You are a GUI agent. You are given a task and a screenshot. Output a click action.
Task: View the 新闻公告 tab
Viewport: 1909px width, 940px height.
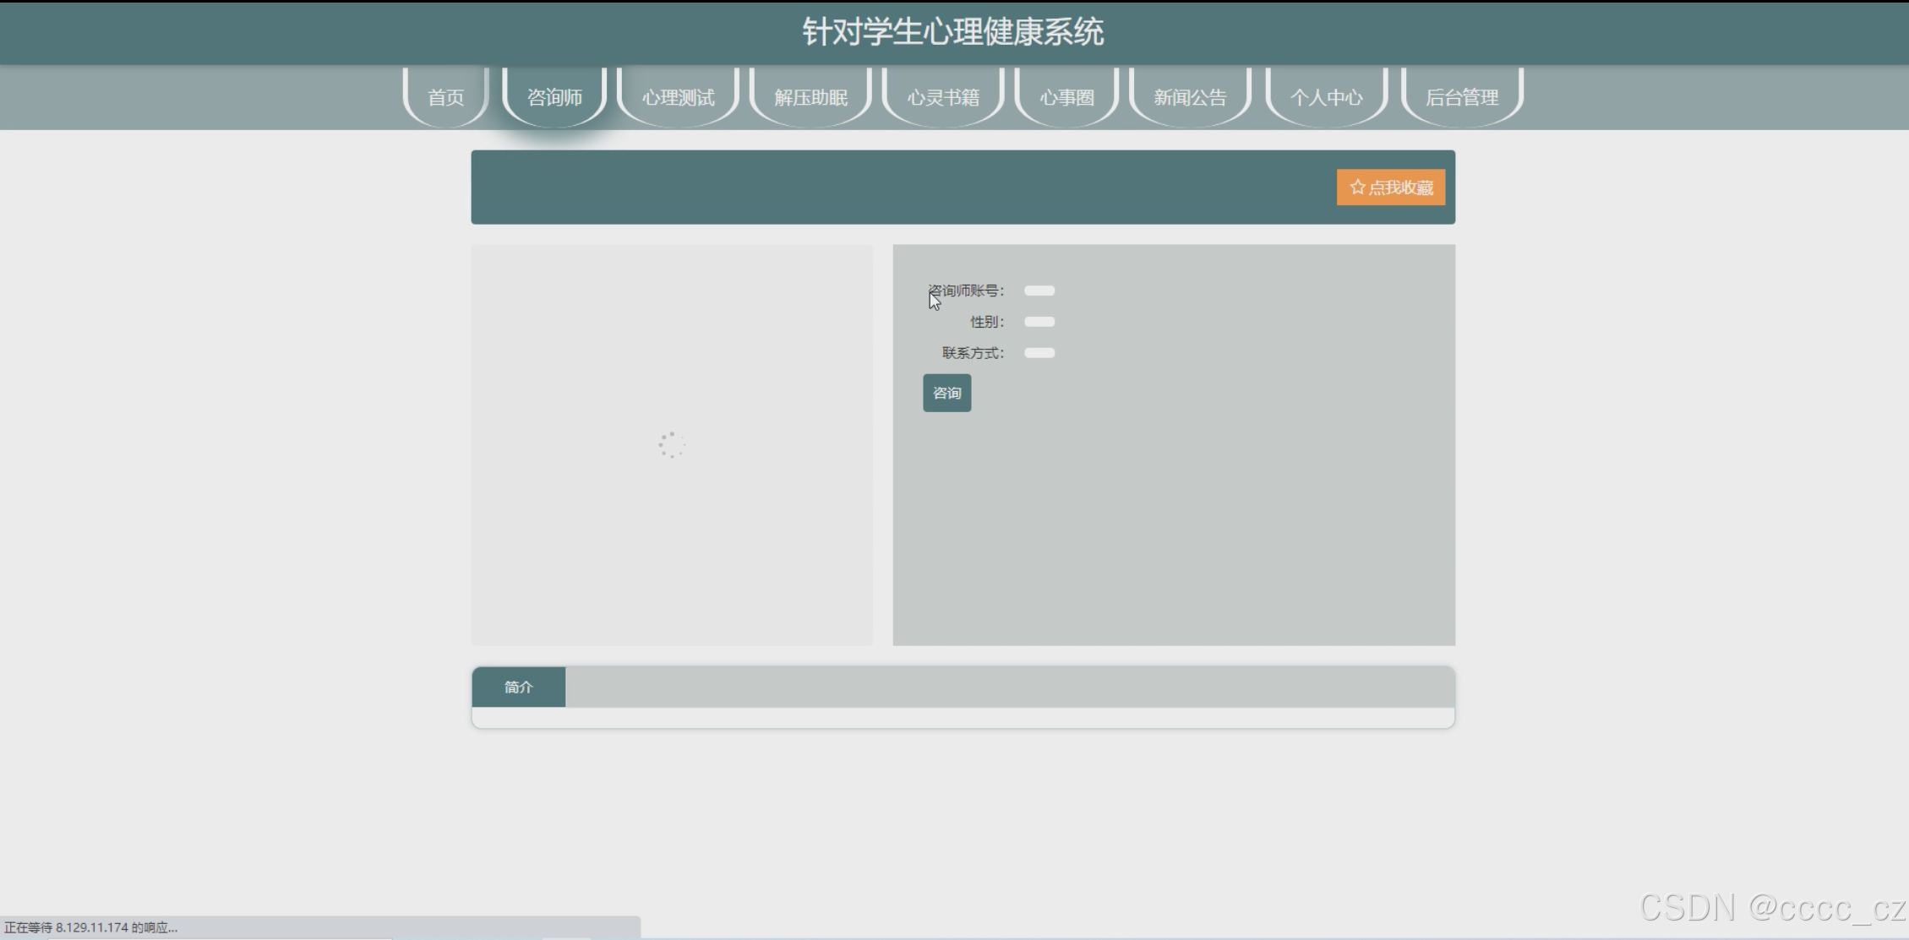[x=1190, y=97]
